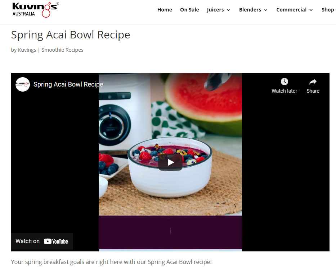
Task: Open the Shop menu item
Action: (328, 10)
